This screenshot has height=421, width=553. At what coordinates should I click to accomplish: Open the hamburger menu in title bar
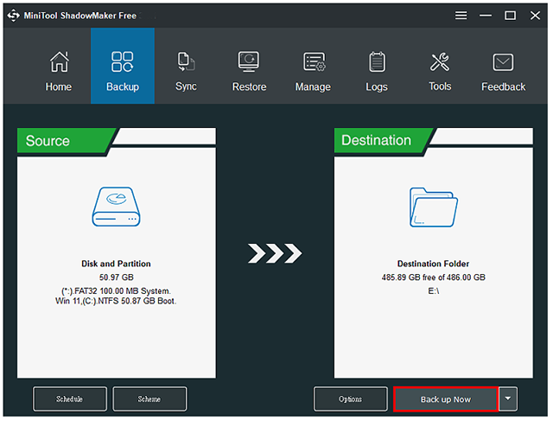(461, 15)
